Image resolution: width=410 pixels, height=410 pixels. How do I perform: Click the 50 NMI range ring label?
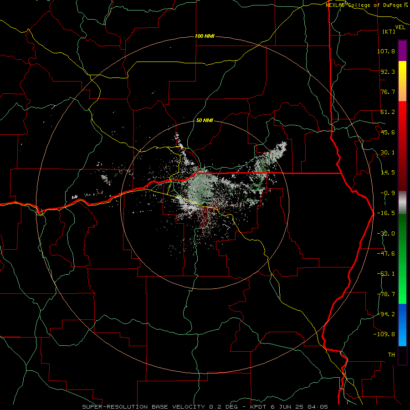205,121
